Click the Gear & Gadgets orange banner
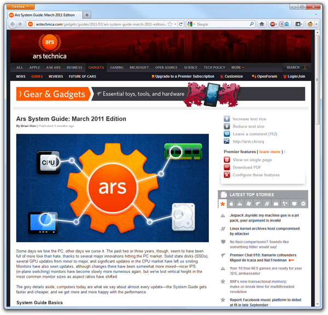Screen dimensions: 328x315 point(53,94)
